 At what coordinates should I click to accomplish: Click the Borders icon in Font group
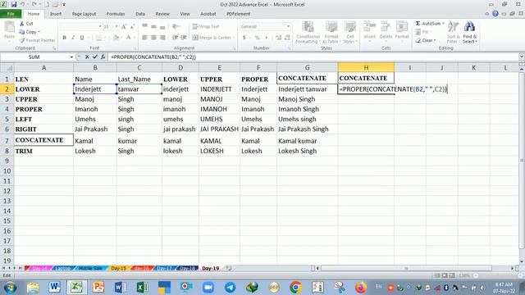click(x=98, y=38)
